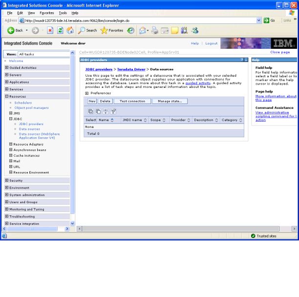
Task: Sort table by Category arrows
Action: tap(240, 120)
